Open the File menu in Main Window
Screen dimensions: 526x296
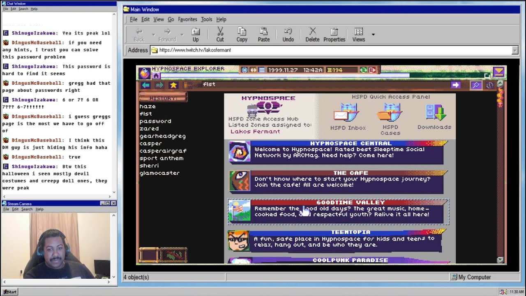coord(134,19)
